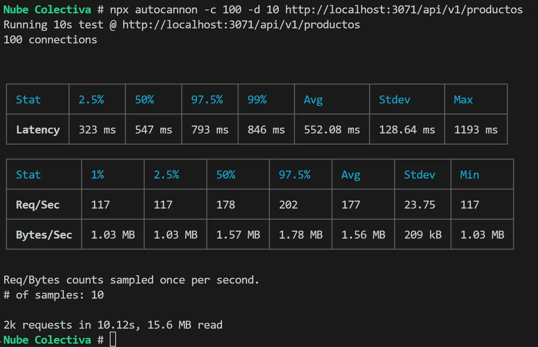Image resolution: width=538 pixels, height=347 pixels.
Task: Click the URL in the Running 10s test line
Action: pos(241,25)
